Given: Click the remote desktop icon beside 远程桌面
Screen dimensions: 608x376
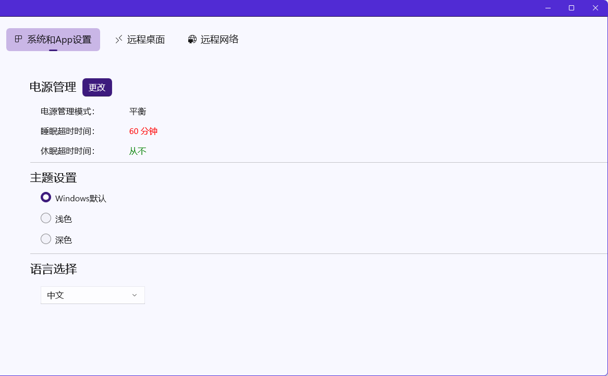Looking at the screenshot, I should (x=119, y=39).
